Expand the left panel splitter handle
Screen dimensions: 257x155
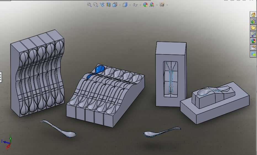[x=1, y=77]
